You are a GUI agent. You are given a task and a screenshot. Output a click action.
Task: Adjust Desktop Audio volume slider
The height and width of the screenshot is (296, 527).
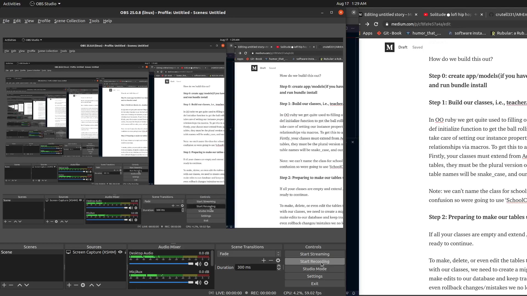[x=161, y=264]
